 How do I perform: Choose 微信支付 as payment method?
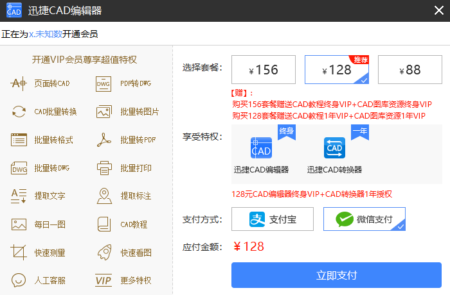point(364,219)
